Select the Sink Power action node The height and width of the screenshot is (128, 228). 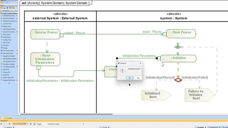point(181,34)
